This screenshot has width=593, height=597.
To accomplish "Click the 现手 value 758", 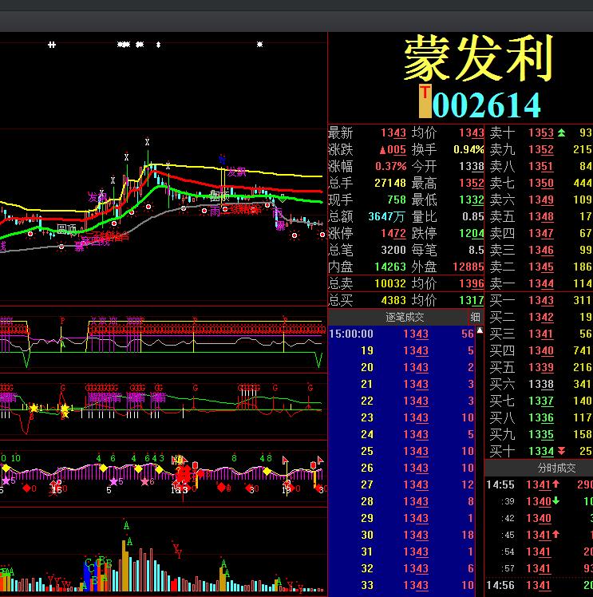I will pyautogui.click(x=397, y=200).
